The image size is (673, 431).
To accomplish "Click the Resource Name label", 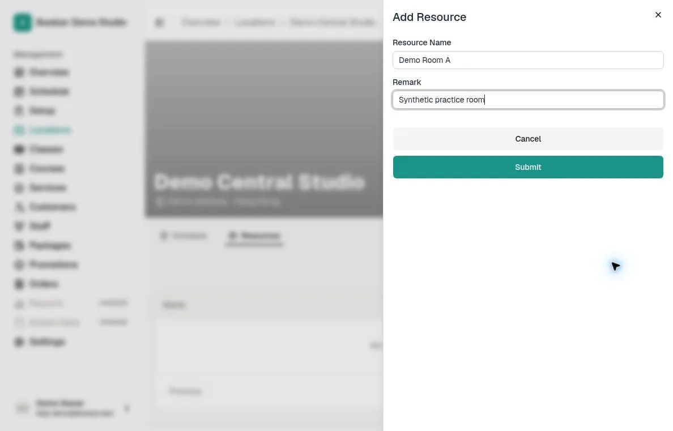I will [421, 42].
